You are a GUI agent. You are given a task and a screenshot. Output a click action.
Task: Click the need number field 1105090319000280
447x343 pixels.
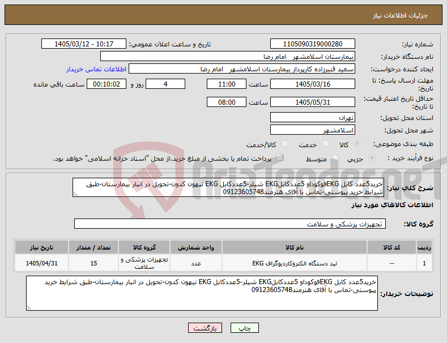tap(312, 44)
